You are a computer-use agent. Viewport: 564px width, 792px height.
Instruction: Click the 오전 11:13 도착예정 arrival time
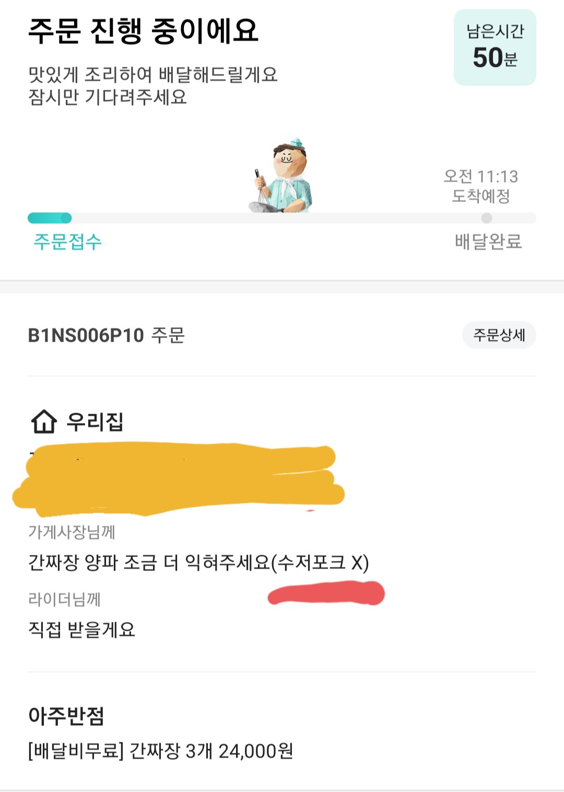(x=480, y=186)
